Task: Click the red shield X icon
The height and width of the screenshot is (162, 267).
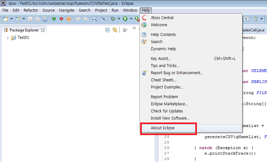Action: tap(61, 19)
